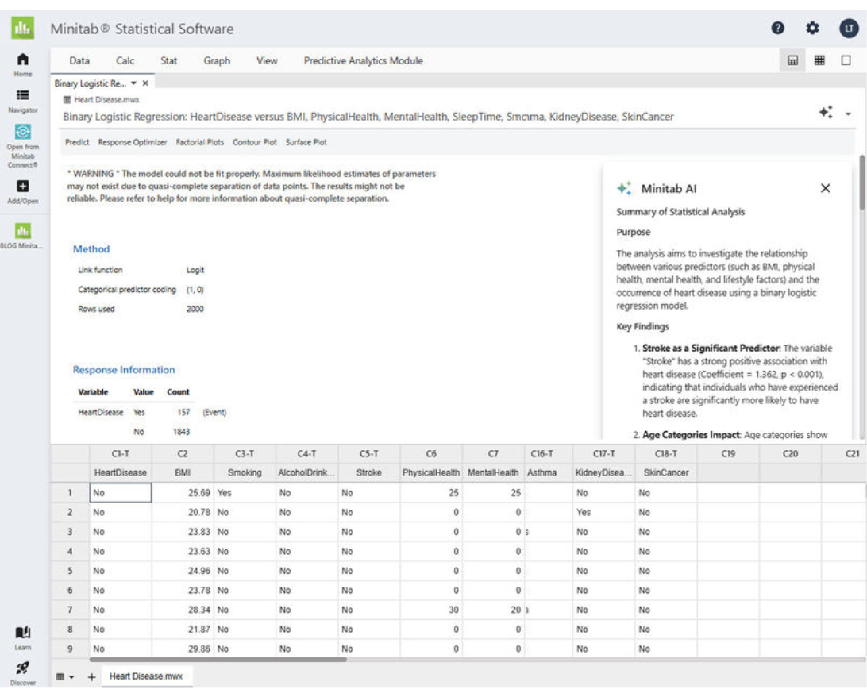
Task: Open the Binary Logistic Re... tab dropdown arrow
Action: coord(134,83)
